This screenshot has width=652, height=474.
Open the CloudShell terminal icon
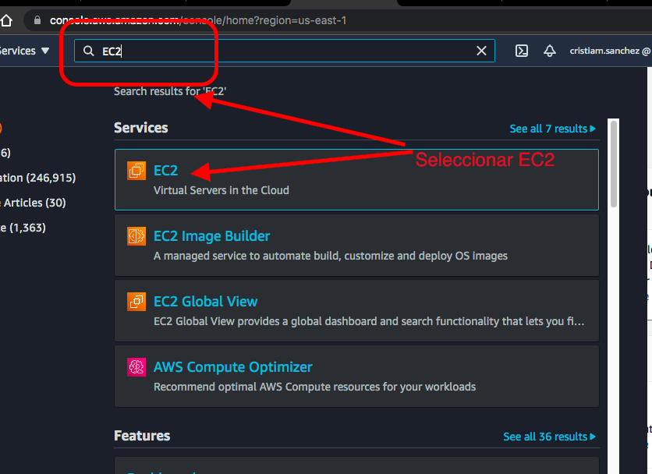(x=522, y=51)
